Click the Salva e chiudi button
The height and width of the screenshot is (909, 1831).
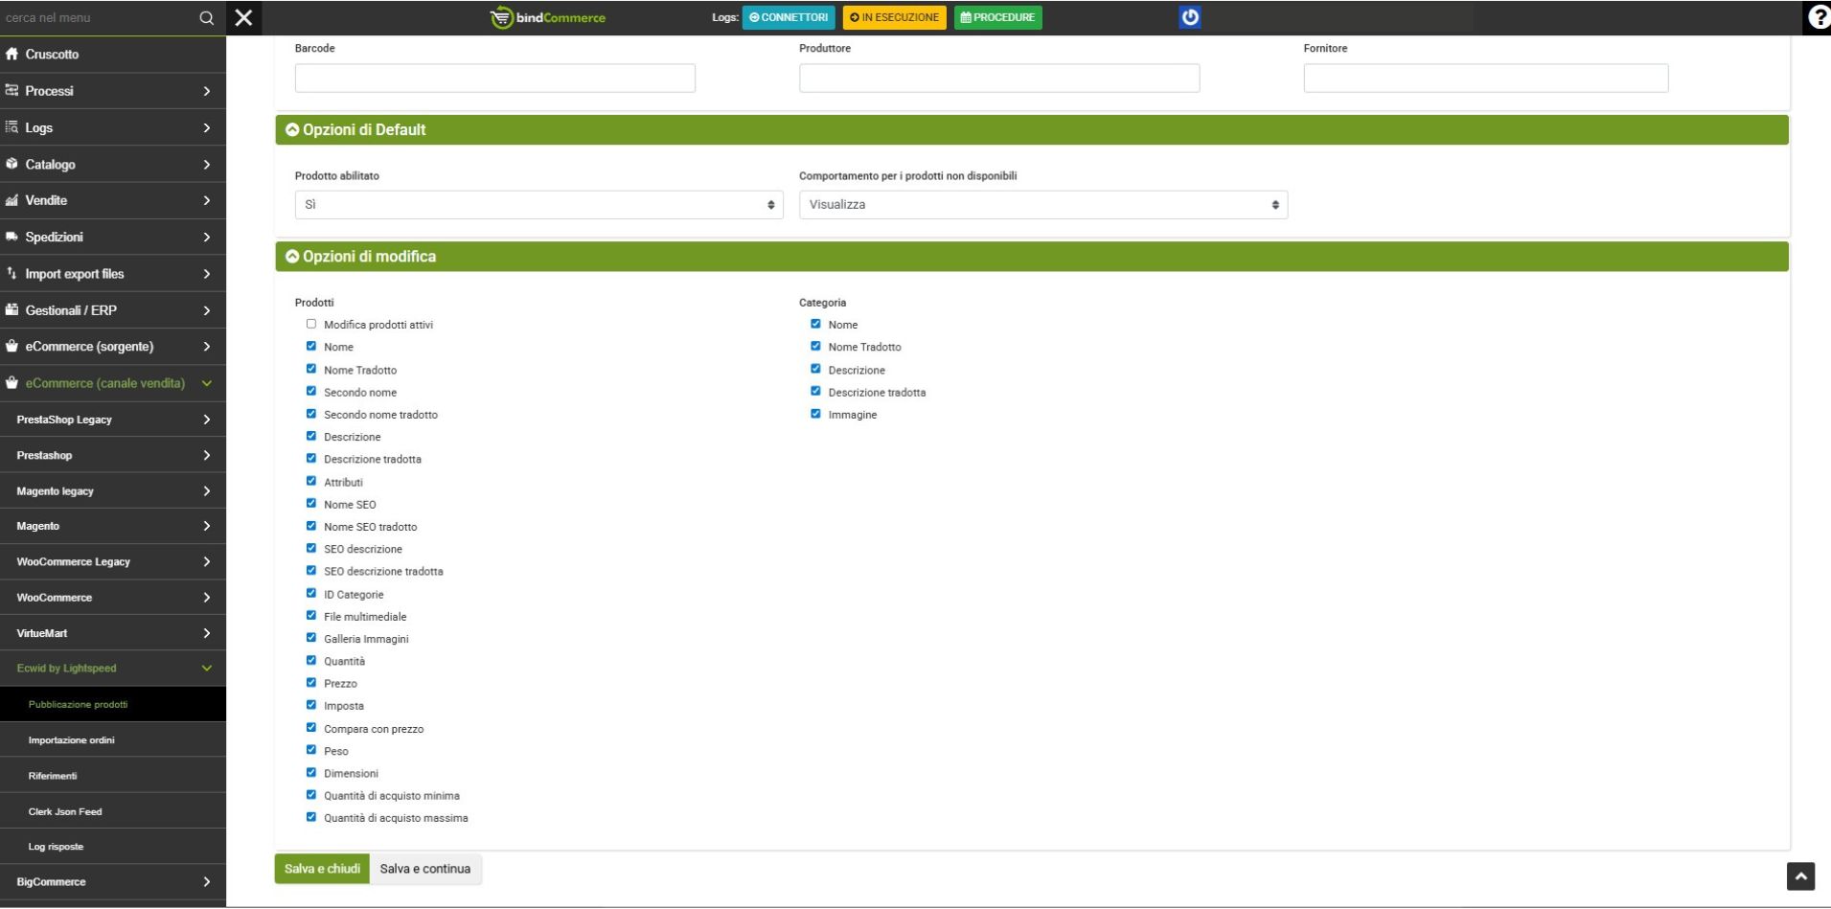coord(322,869)
